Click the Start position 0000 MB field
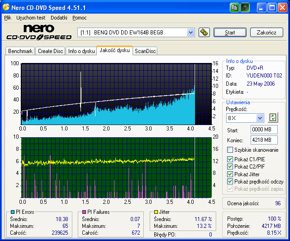Image resolution: width=290 pixels, height=241 pixels. (x=264, y=130)
